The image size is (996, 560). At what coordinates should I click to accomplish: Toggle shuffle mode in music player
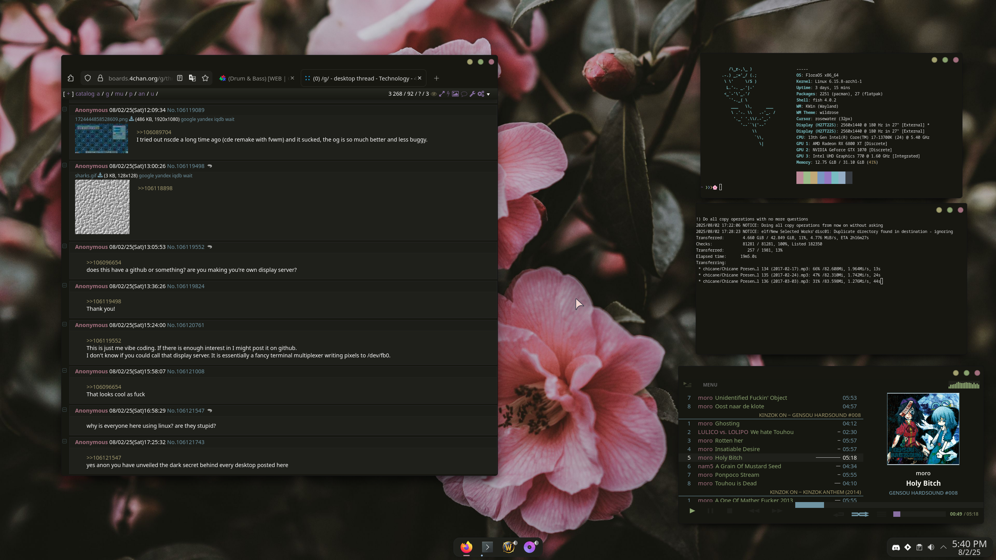pyautogui.click(x=860, y=514)
